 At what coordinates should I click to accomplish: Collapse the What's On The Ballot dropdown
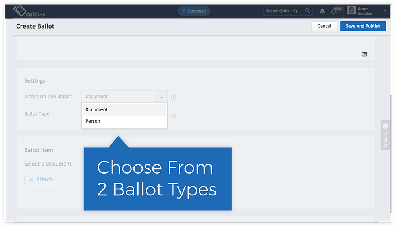(x=162, y=97)
